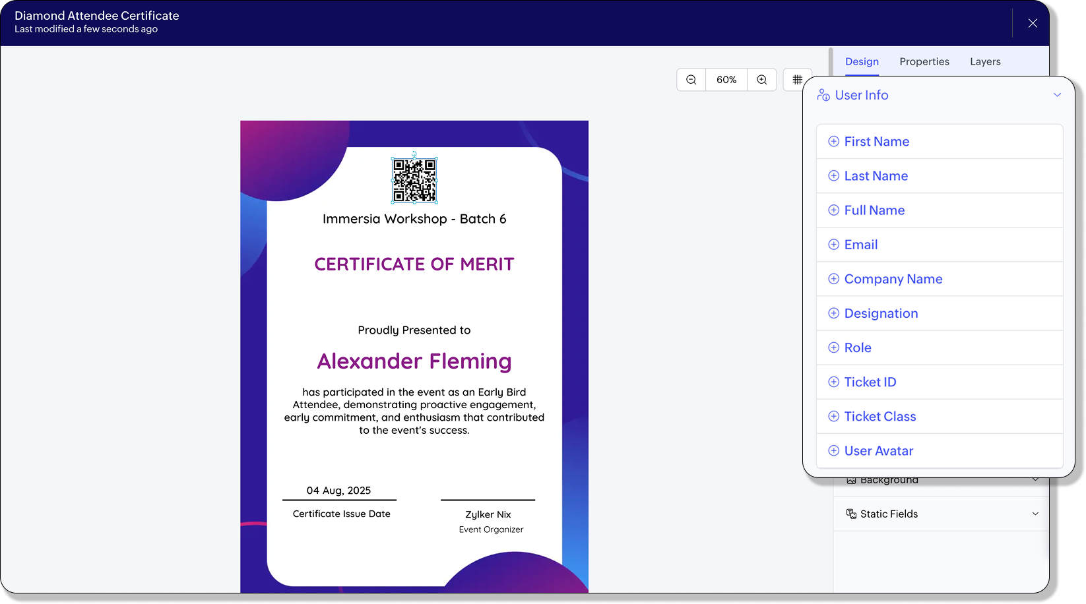Select the 'CERTIFICATE OF MERIT' heading
The image size is (1086, 604).
click(414, 264)
